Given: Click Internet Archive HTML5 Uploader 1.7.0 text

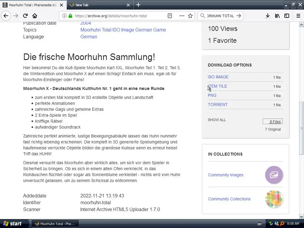Looking at the screenshot, I should click(120, 210).
